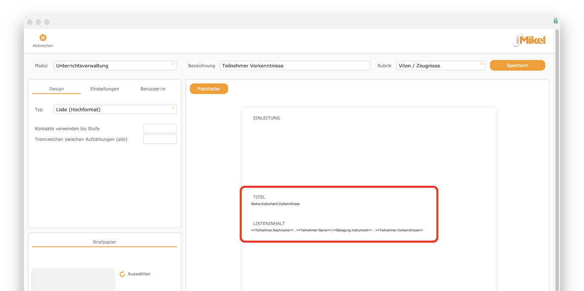The image size is (584, 291).
Task: Open the Benutzer:in tab
Action: [153, 89]
